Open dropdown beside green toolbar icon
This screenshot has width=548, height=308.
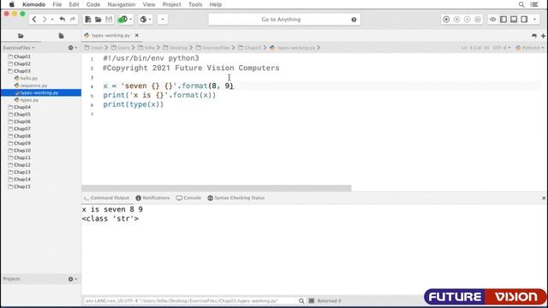pos(131,19)
